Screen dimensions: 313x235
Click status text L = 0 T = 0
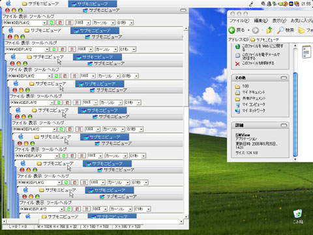[x=18, y=227]
